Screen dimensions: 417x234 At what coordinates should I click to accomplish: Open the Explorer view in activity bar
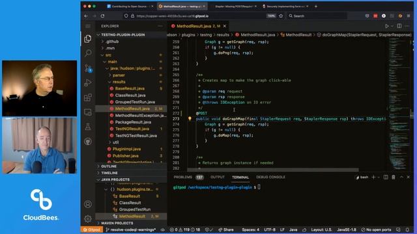(x=88, y=39)
